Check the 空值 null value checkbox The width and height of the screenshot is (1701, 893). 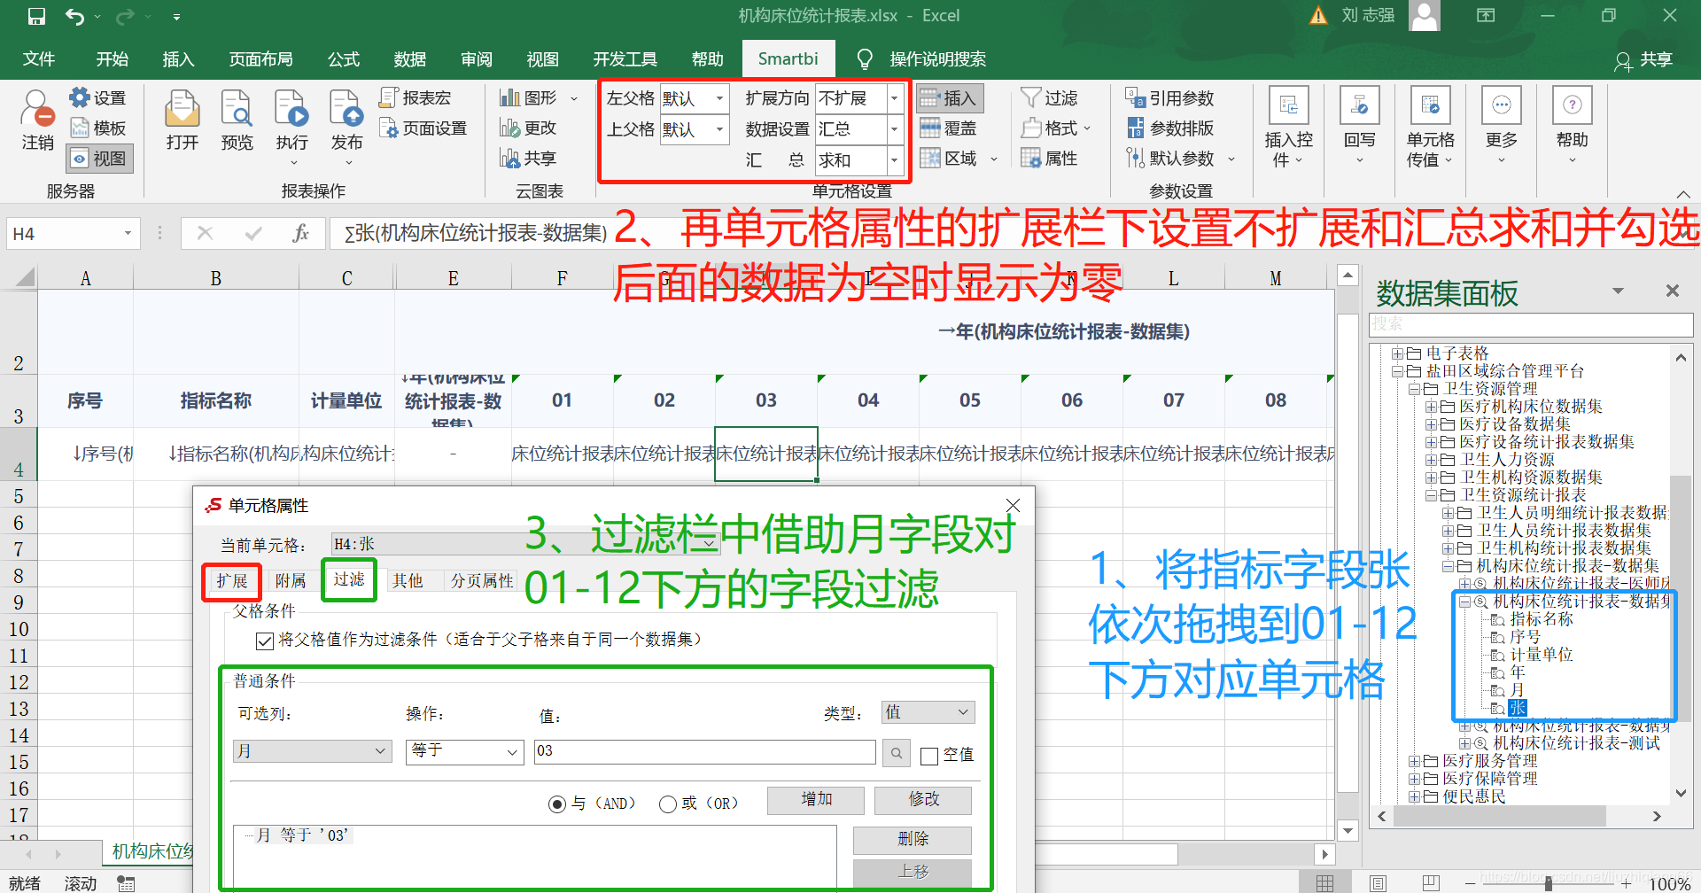point(929,756)
